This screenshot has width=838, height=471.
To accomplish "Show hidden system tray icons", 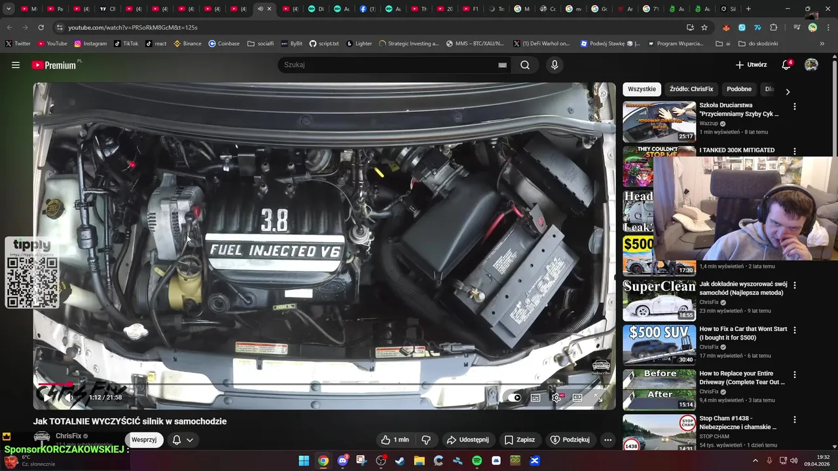I will 755,461.
